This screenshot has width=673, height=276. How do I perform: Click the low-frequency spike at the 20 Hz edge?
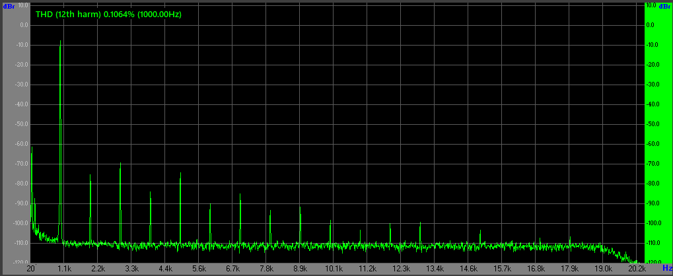(x=32, y=148)
